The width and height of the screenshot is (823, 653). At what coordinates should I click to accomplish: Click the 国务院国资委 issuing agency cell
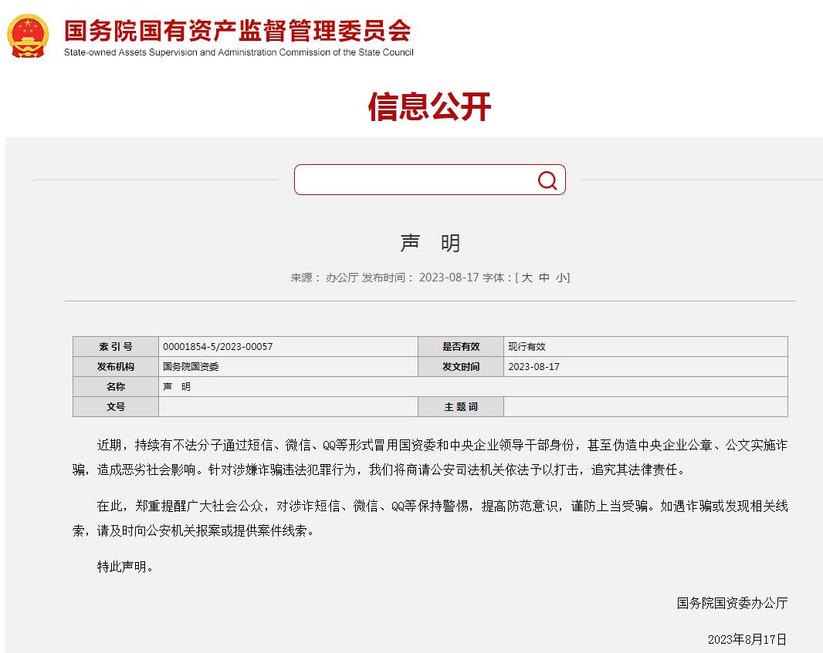point(191,367)
